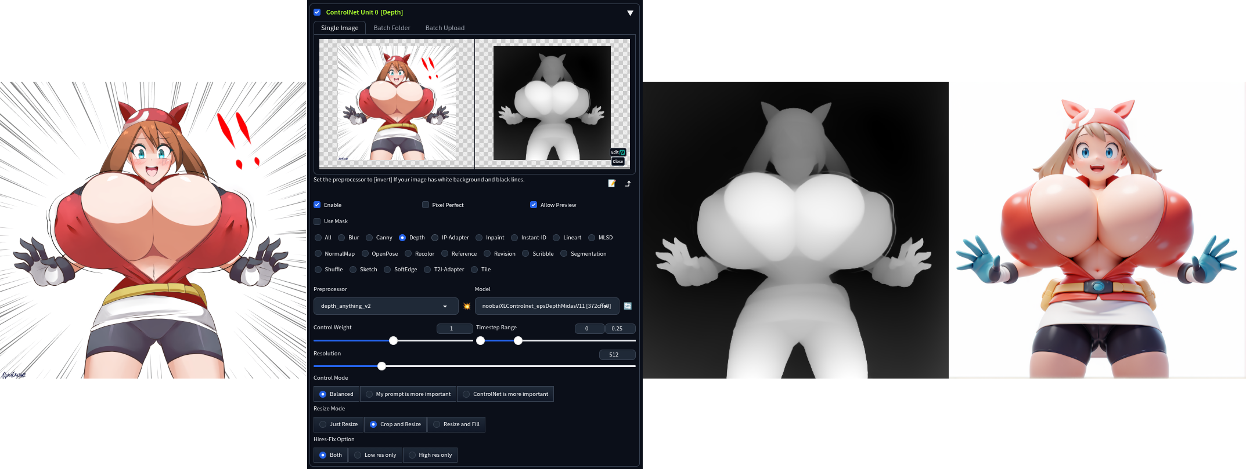Select High res only Hires-Fix option
This screenshot has width=1246, height=469.
[430, 455]
